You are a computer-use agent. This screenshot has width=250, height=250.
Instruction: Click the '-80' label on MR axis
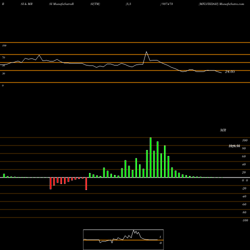(x=244, y=212)
